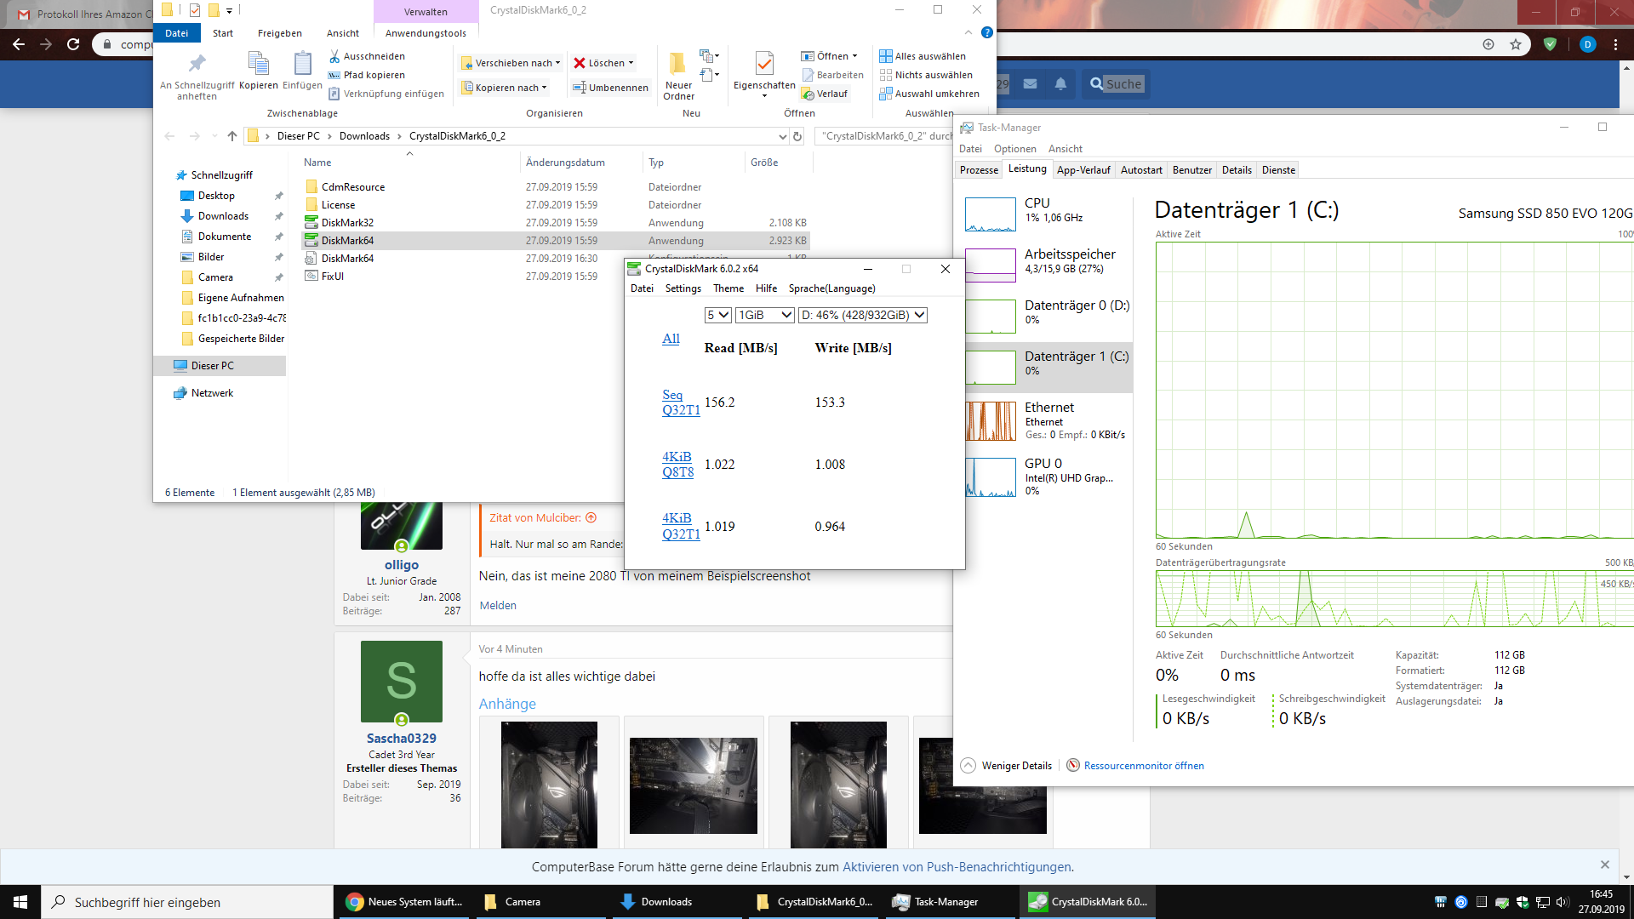Click the Löschen delete icon
The height and width of the screenshot is (919, 1634).
(x=580, y=63)
